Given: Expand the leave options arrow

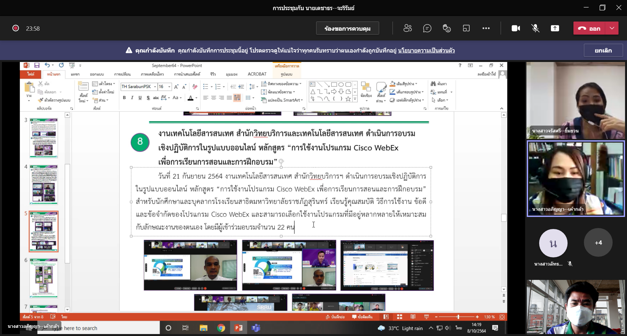Looking at the screenshot, I should (x=612, y=28).
